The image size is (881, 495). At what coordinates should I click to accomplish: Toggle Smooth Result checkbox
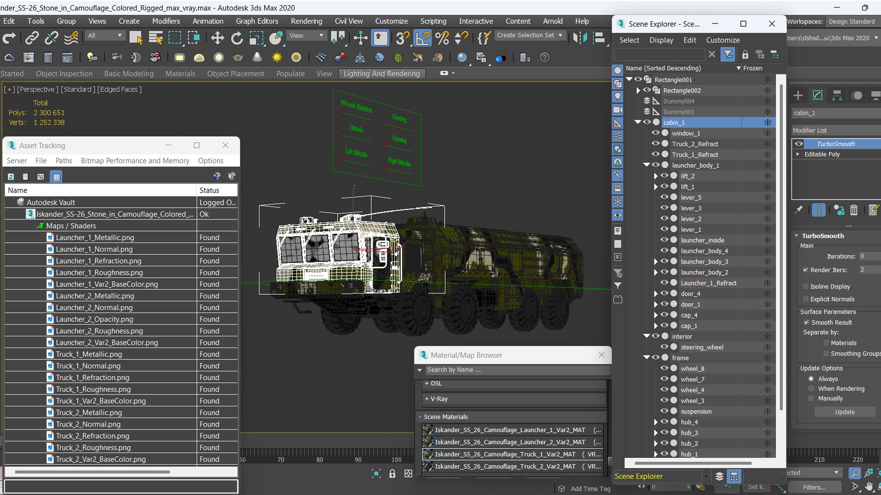click(x=806, y=323)
